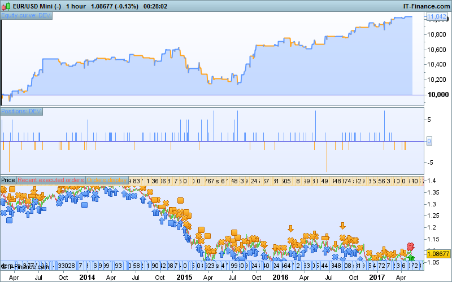Click the yellow 1.08677 current price label
Viewport: 452px width, 282px height.
(437, 254)
